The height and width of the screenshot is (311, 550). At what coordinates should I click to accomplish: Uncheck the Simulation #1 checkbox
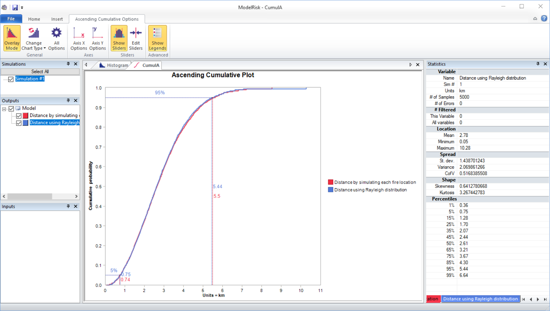(x=11, y=79)
